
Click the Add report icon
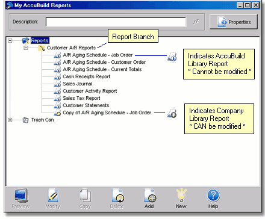point(150,196)
